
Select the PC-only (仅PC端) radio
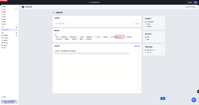click(x=146, y=24)
